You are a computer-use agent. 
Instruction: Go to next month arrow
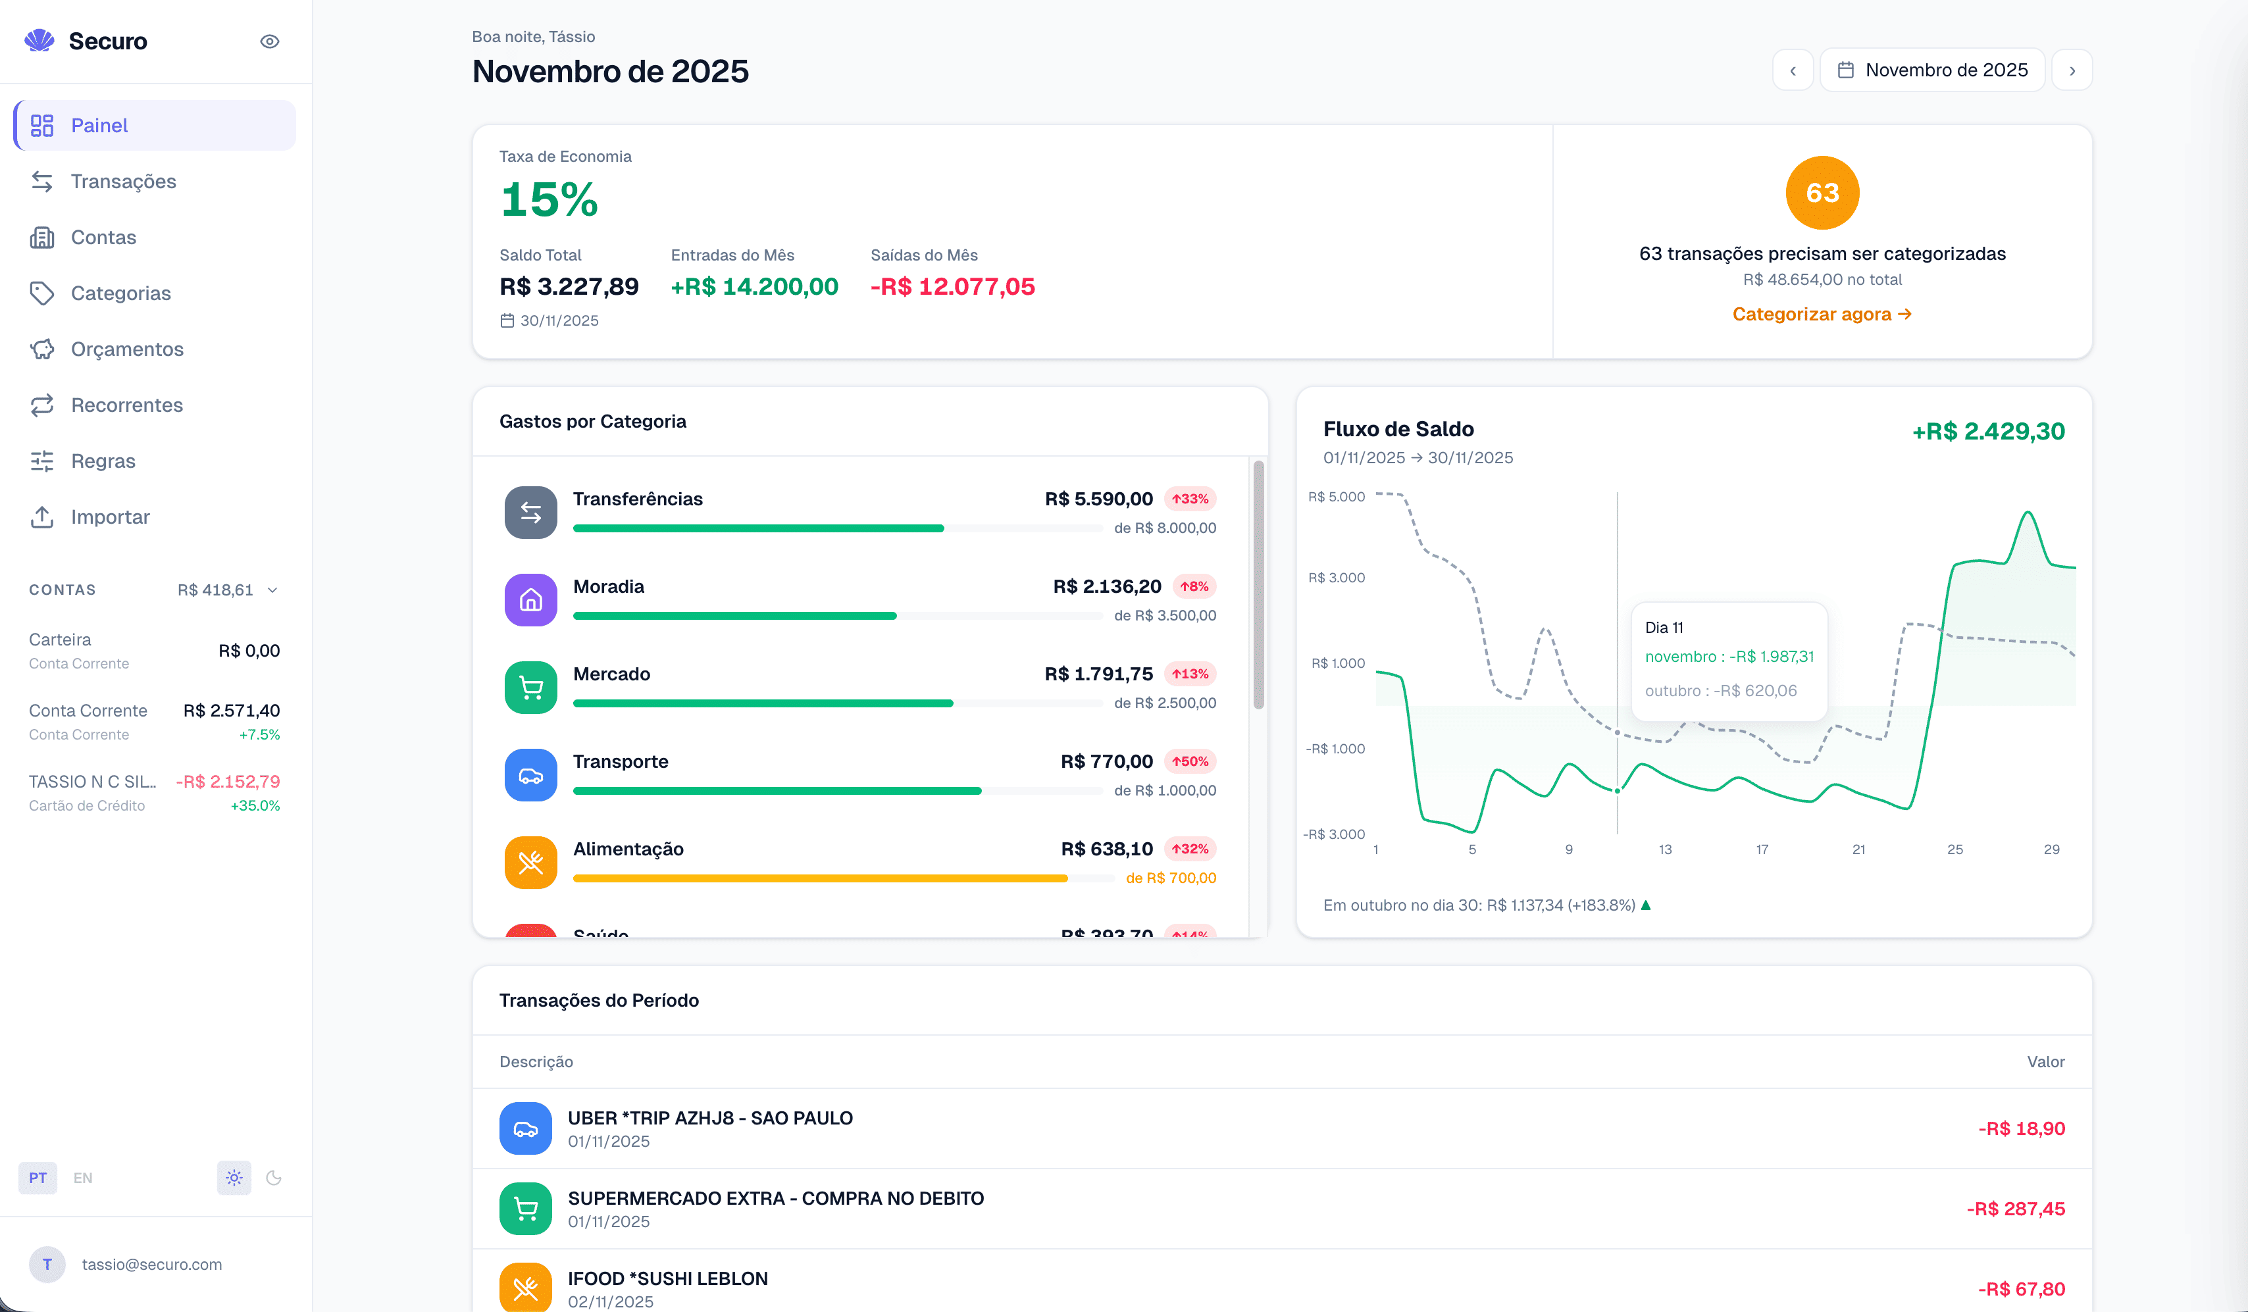tap(2072, 70)
